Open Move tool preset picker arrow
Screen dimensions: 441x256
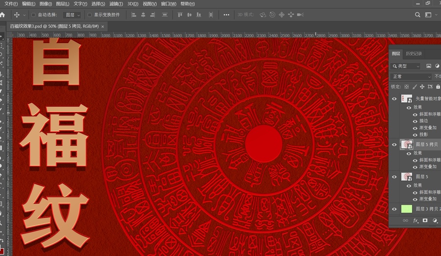pos(24,15)
